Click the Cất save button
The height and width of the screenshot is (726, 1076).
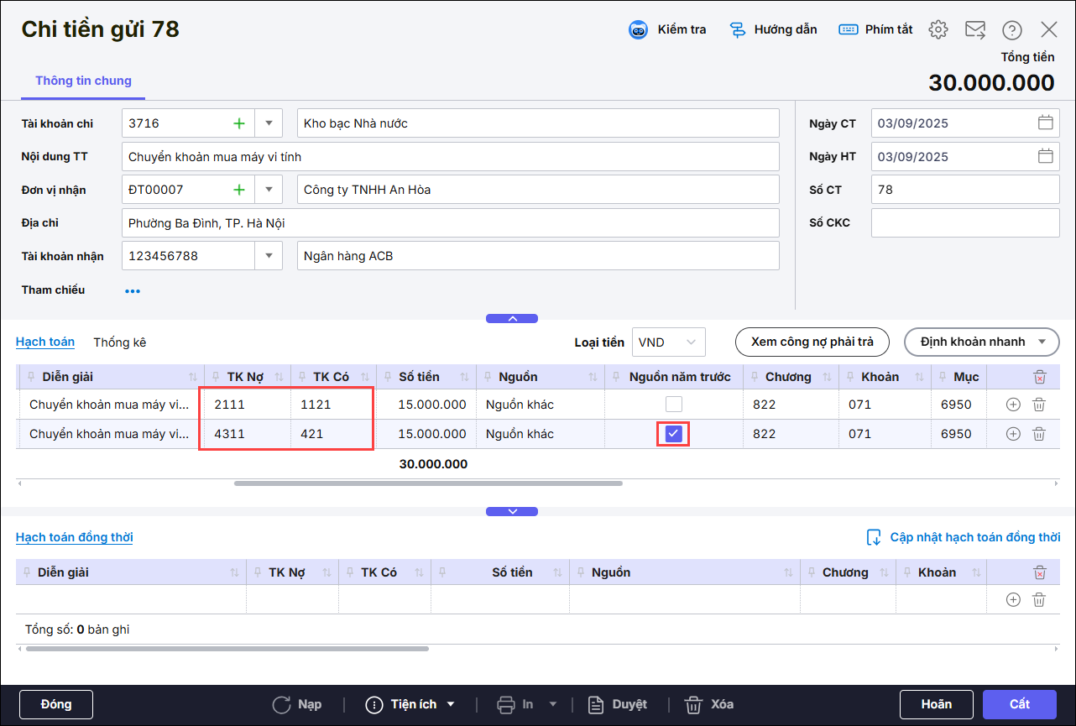1019,704
